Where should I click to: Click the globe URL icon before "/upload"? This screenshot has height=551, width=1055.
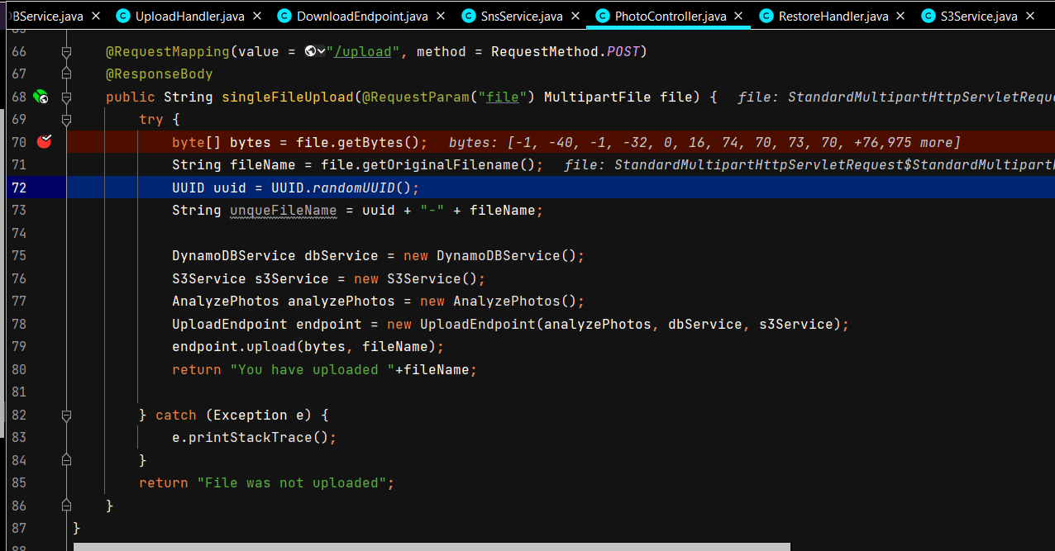point(310,51)
